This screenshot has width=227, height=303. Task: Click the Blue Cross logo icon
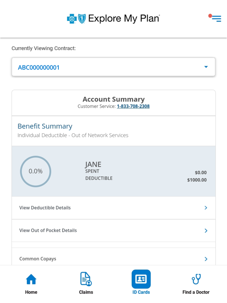click(x=72, y=19)
